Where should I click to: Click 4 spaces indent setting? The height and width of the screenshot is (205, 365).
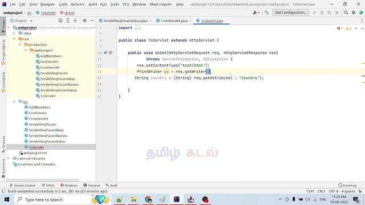[348, 191]
